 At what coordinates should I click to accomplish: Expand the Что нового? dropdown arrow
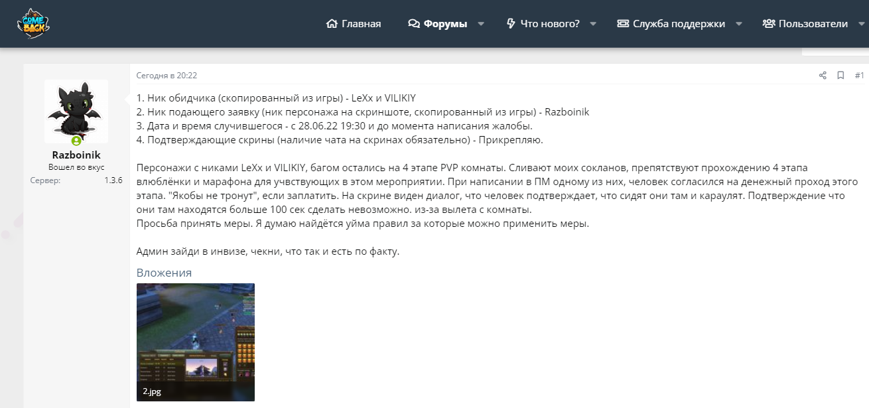[x=593, y=24]
